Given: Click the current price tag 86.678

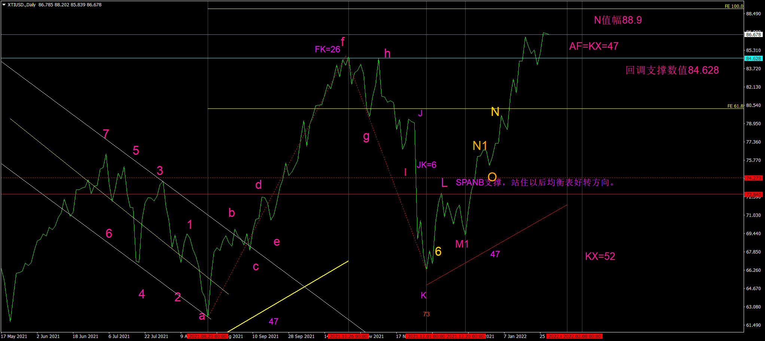Looking at the screenshot, I should click(x=753, y=35).
